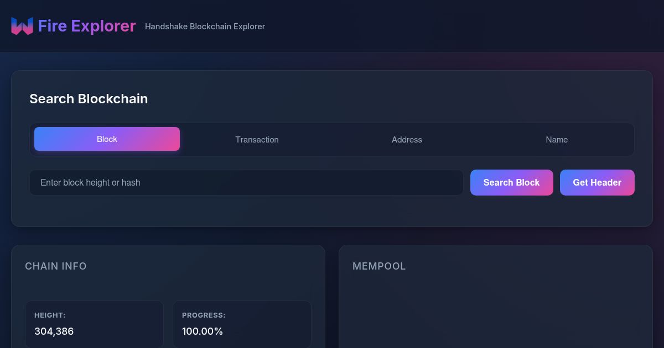Click empty space right of Name tab
664x348 pixels.
click(x=609, y=140)
